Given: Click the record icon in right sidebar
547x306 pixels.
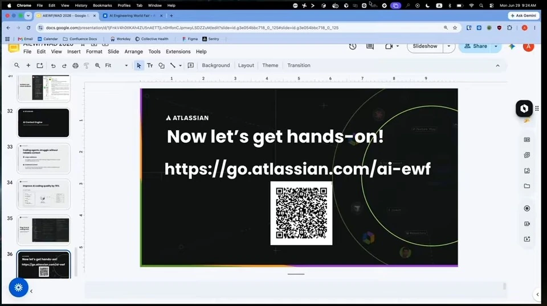Looking at the screenshot, I should click(527, 208).
